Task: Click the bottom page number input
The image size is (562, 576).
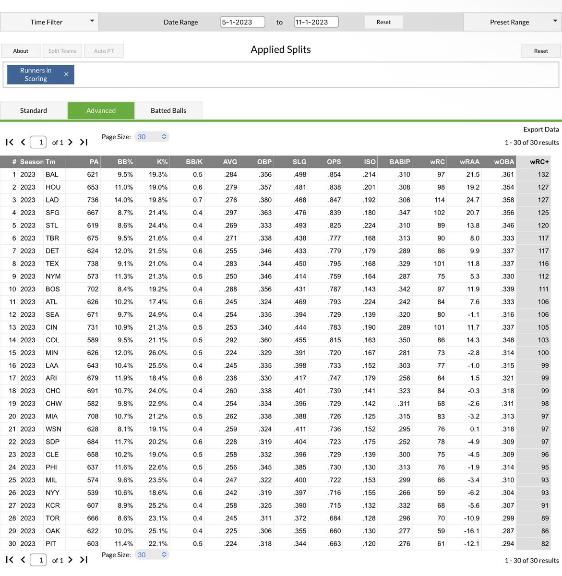Action: (38, 560)
